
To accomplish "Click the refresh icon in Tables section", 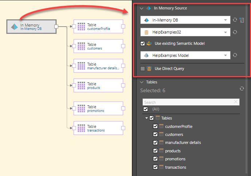I will (x=242, y=89).
